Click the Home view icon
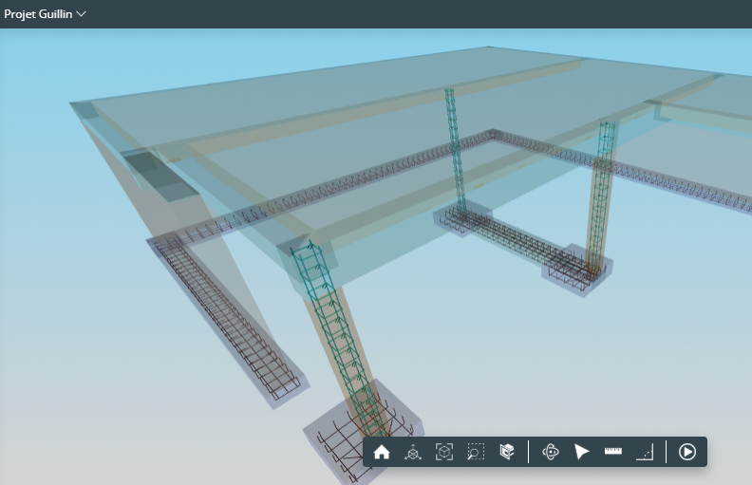The image size is (752, 485). click(x=382, y=452)
